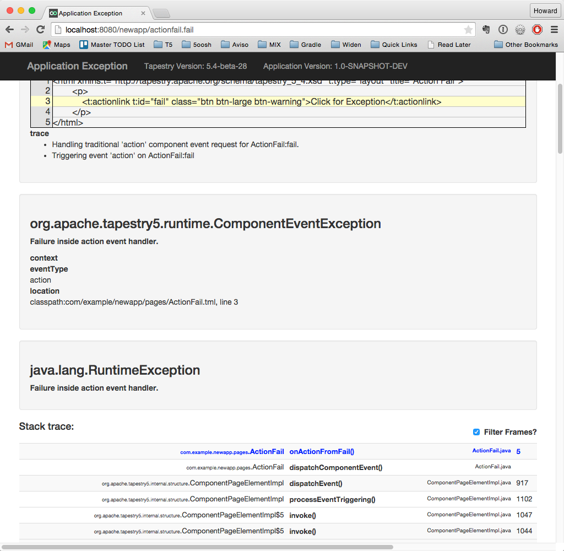The height and width of the screenshot is (551, 564).
Task: Open the GMail bookmark
Action: click(x=19, y=45)
